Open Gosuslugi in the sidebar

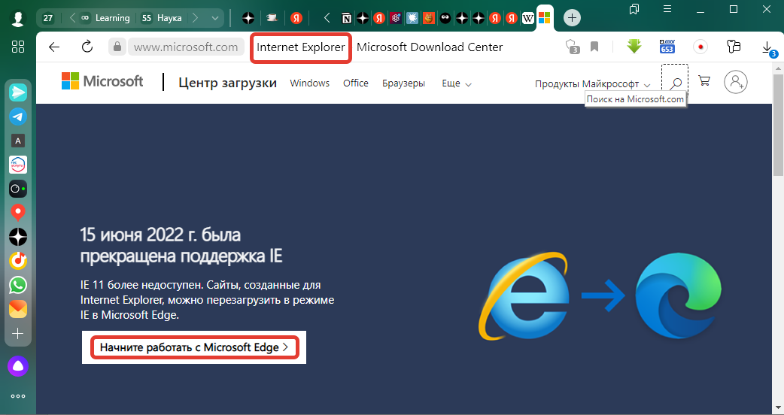pos(18,165)
